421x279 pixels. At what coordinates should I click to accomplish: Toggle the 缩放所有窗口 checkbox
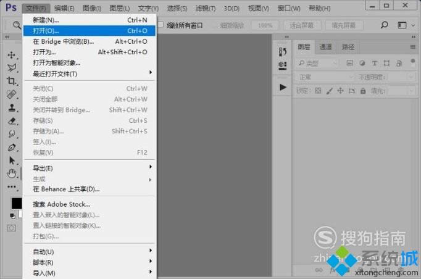pos(161,25)
